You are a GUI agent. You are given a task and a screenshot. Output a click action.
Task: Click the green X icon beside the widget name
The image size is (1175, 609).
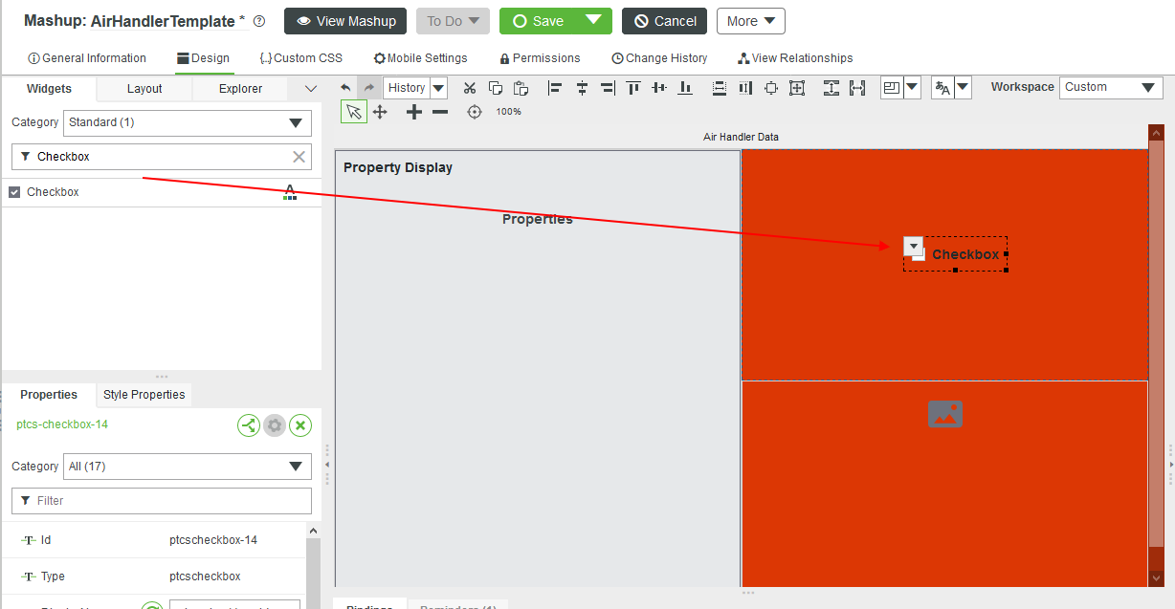pyautogui.click(x=300, y=425)
